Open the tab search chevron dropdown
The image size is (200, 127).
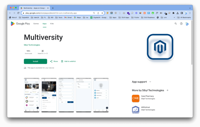(190, 8)
